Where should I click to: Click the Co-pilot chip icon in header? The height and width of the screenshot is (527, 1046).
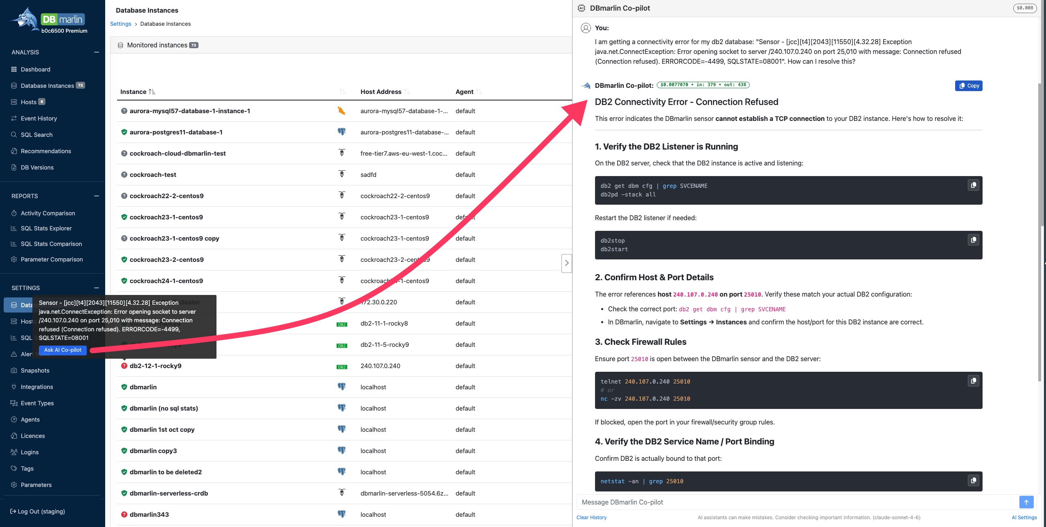click(581, 8)
